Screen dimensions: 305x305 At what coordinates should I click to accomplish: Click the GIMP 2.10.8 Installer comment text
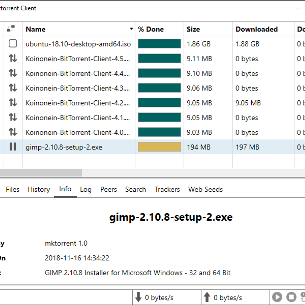[138, 273]
